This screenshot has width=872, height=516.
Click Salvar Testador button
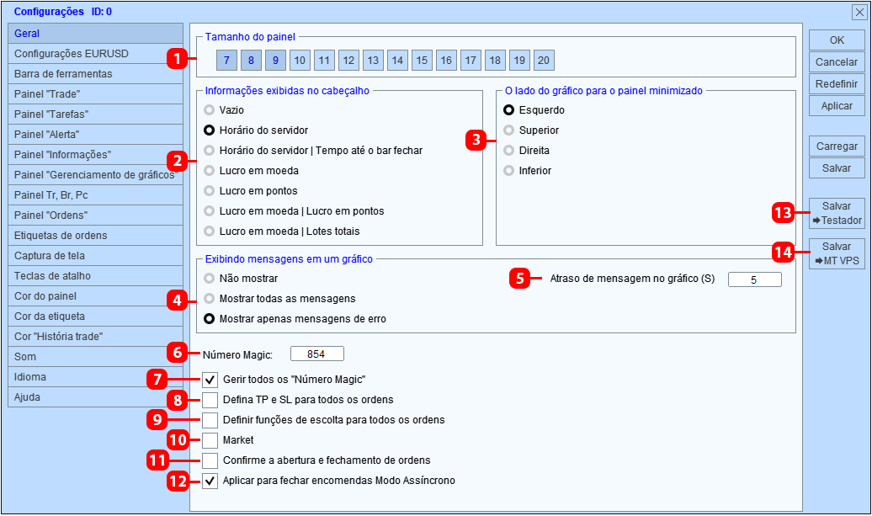[837, 214]
